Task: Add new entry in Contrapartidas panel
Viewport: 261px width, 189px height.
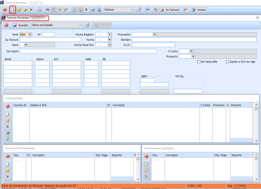Action: click(x=8, y=114)
